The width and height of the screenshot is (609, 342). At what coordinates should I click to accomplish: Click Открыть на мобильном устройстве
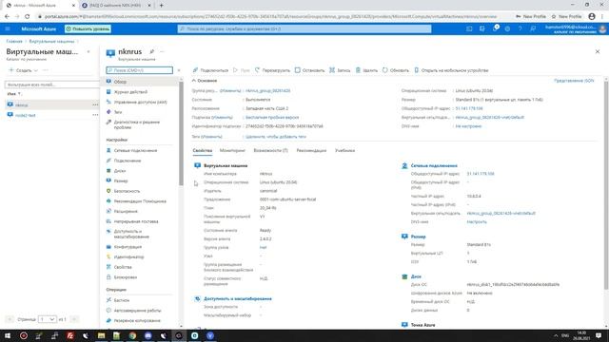(451, 70)
